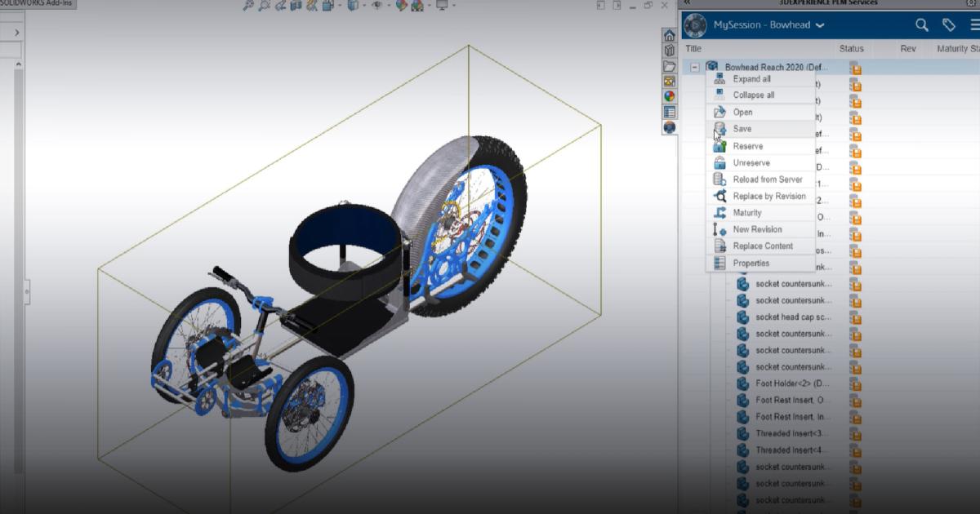
Task: Collapse the PLM Services panel double-chevron
Action: tap(688, 3)
